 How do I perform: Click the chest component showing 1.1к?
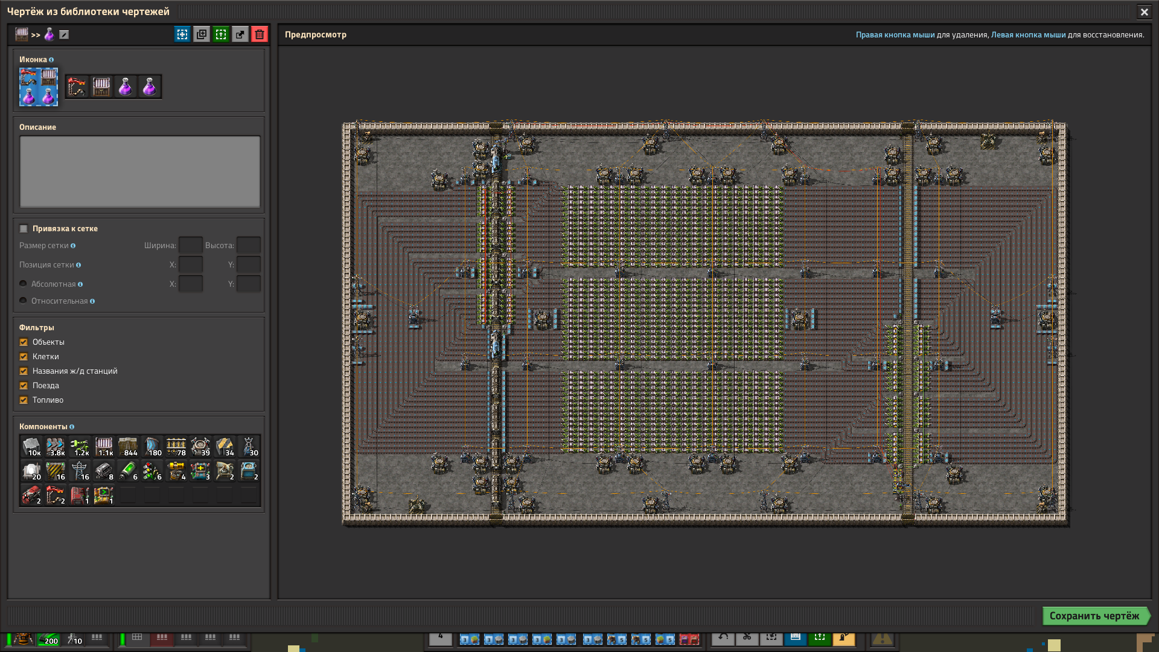104,447
